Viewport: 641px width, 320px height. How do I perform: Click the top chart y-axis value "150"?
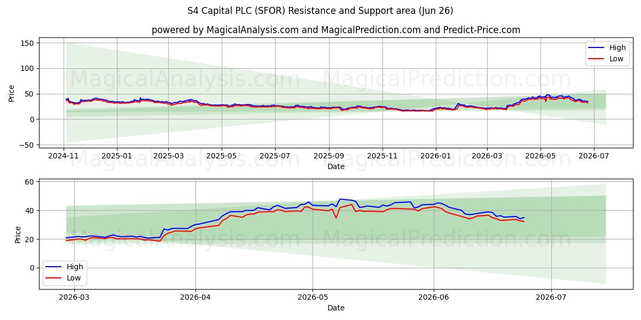click(x=28, y=43)
